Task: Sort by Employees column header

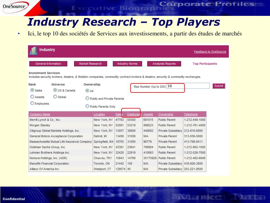Action: pyautogui.click(x=134, y=114)
